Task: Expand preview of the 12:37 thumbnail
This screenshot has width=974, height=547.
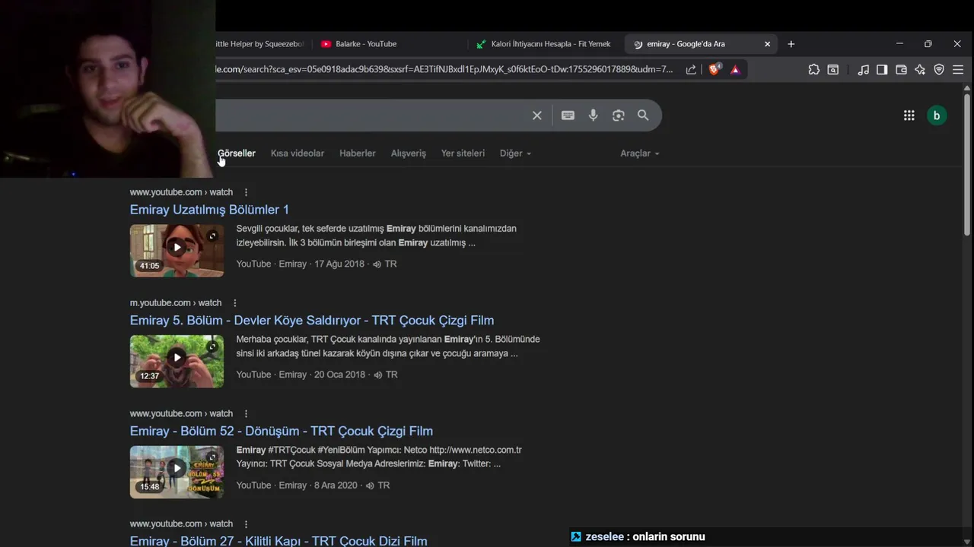Action: tap(212, 347)
